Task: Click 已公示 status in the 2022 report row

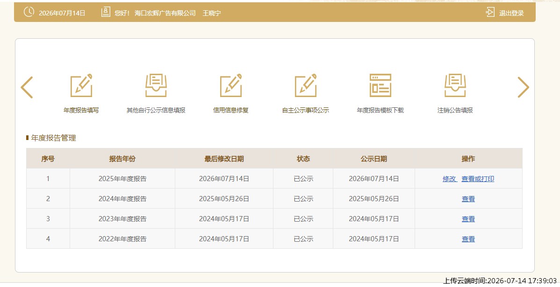Action: pos(303,239)
